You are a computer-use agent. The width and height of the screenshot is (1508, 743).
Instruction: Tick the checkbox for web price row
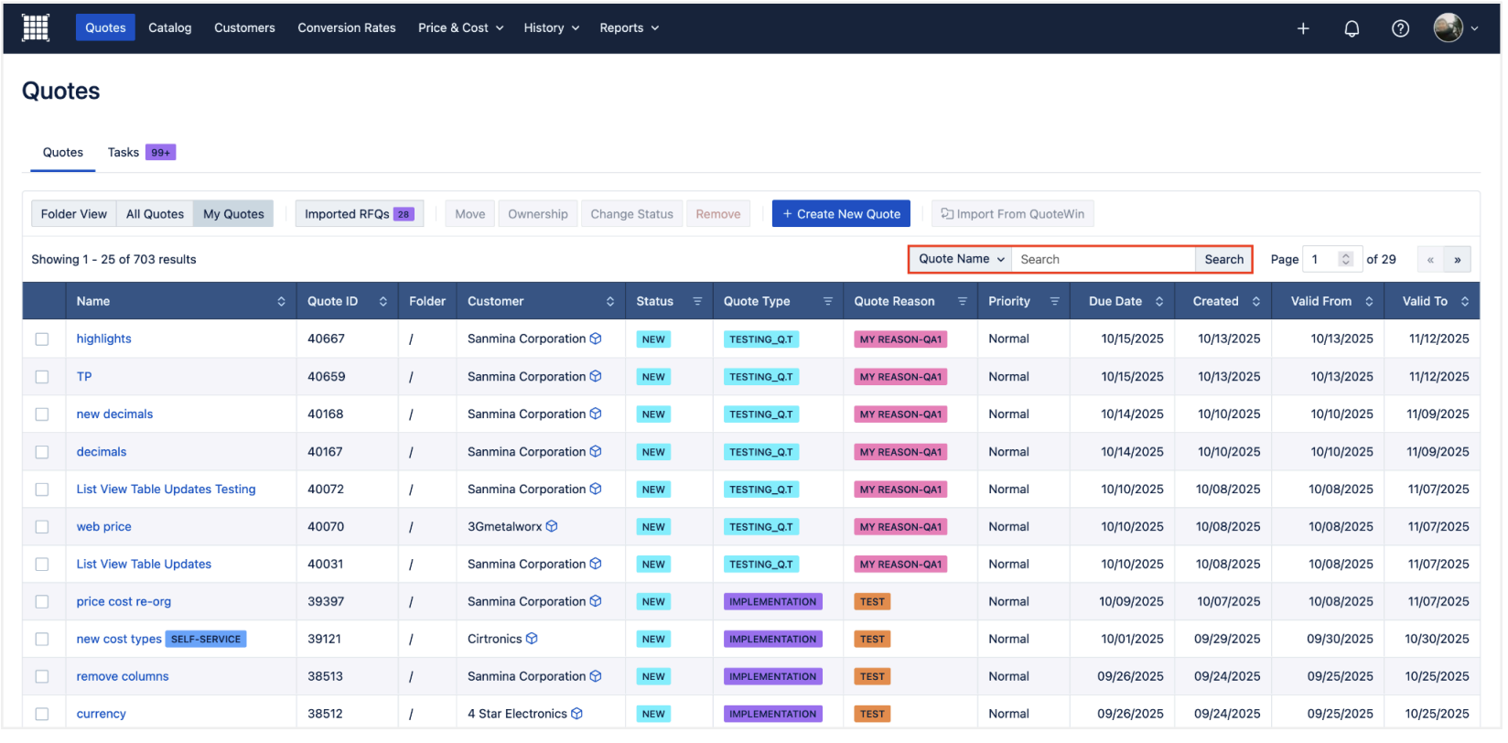pyautogui.click(x=42, y=527)
